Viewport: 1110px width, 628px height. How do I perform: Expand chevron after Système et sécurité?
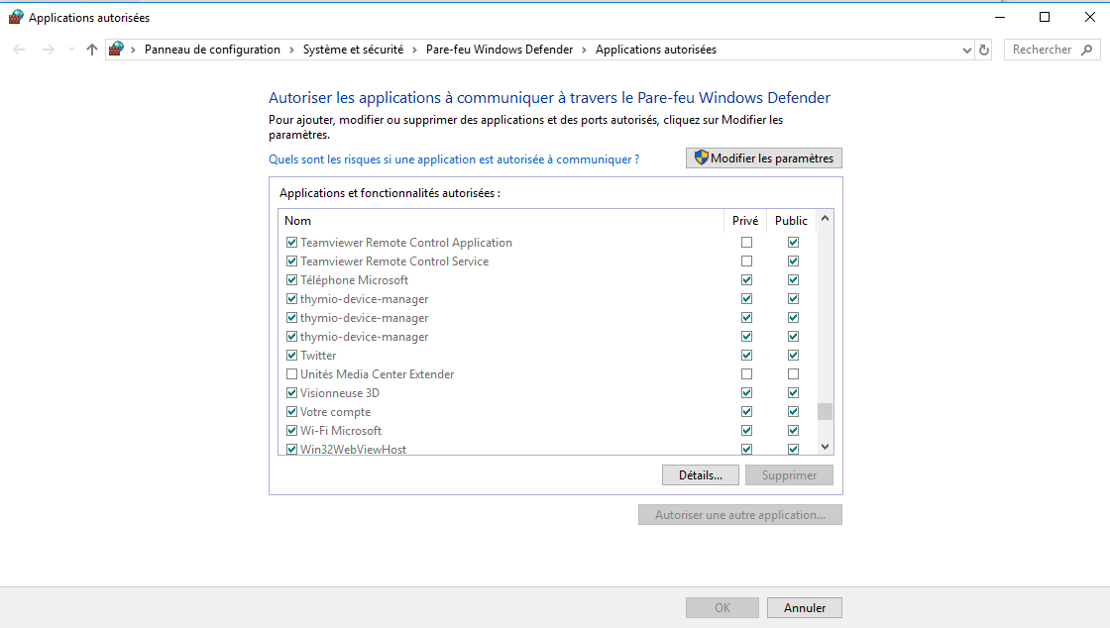click(414, 50)
